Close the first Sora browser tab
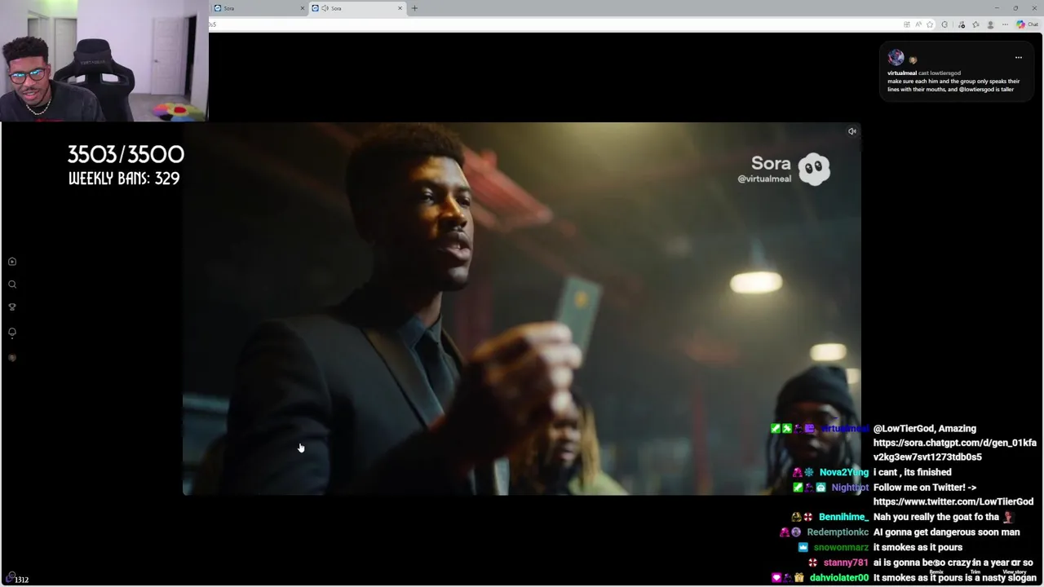The width and height of the screenshot is (1044, 587). (303, 8)
